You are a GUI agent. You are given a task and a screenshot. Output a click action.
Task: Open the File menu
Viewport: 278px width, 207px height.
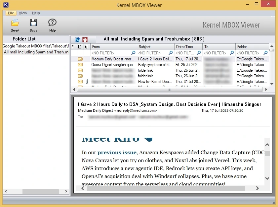11,13
